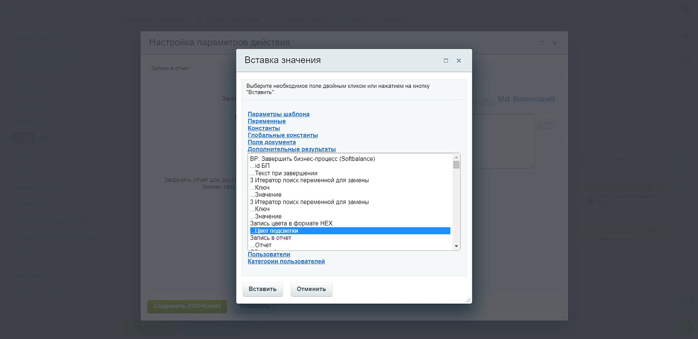The width and height of the screenshot is (698, 339).
Task: Open the notifications bell icon
Action: click(x=685, y=35)
